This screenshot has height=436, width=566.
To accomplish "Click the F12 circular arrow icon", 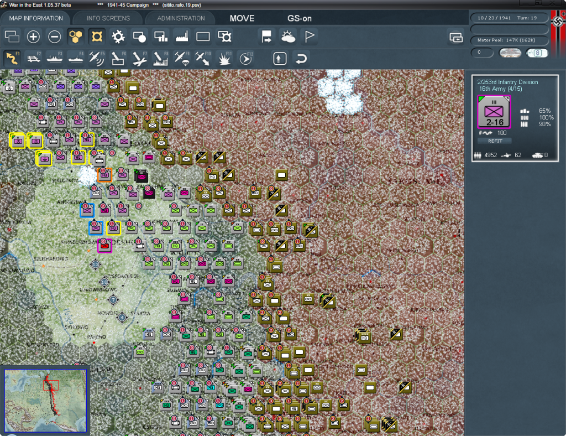I will [x=246, y=58].
